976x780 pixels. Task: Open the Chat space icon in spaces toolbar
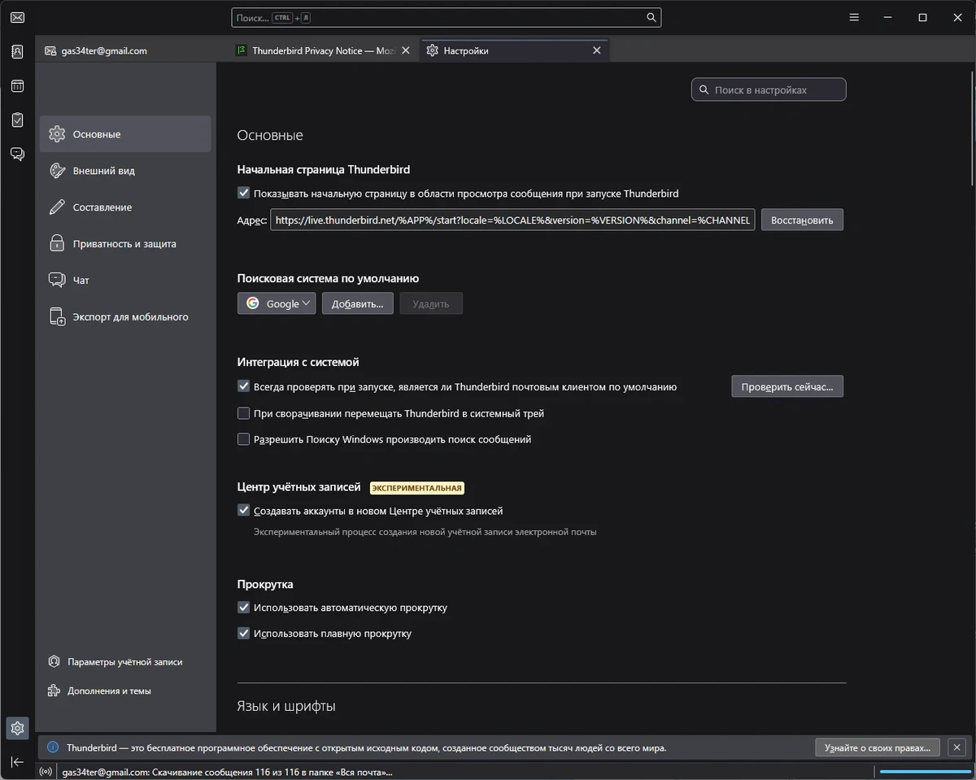pos(17,154)
